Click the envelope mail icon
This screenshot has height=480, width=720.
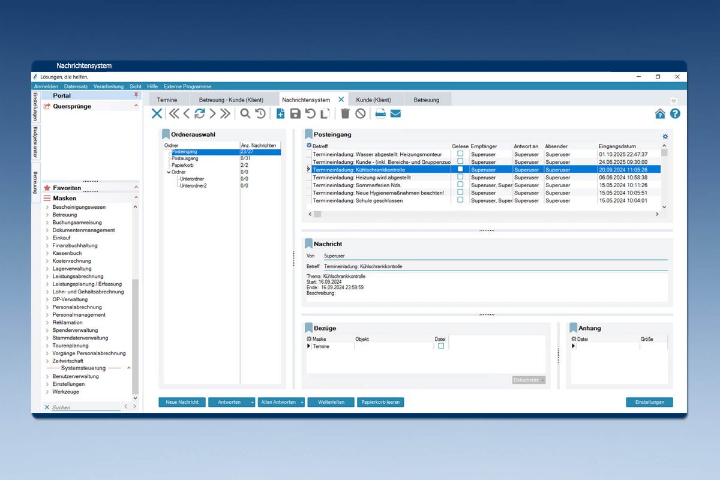coord(395,114)
